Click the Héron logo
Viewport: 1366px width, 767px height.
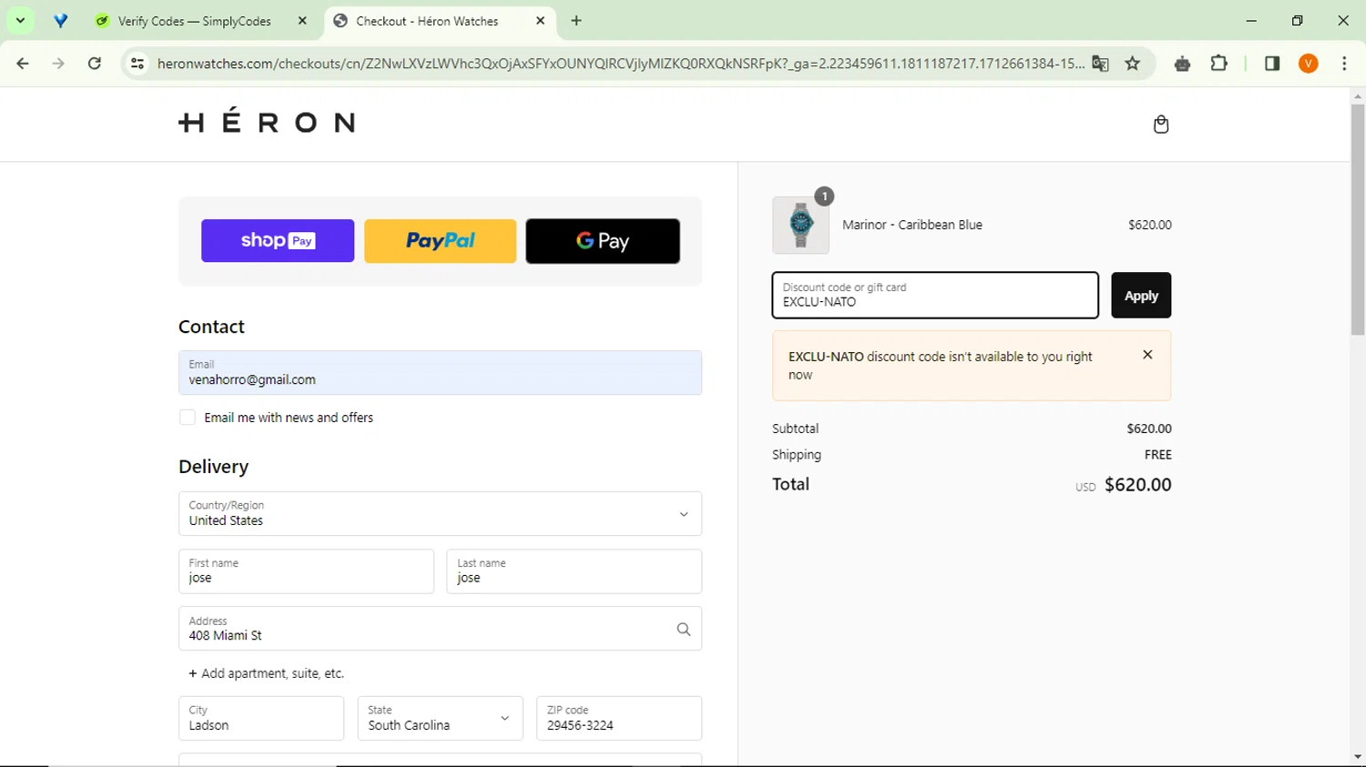click(267, 121)
